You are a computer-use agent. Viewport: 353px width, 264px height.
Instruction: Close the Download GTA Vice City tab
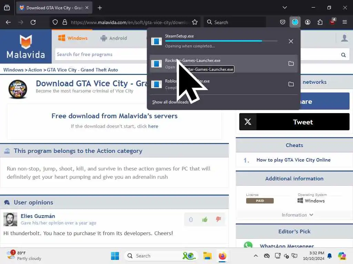coord(87,8)
